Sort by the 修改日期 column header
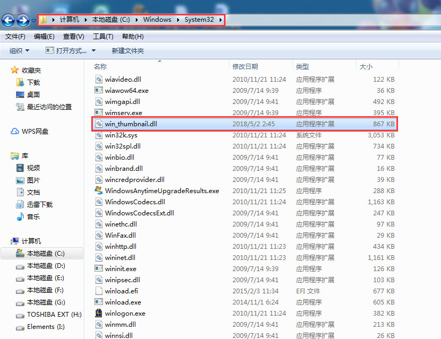 pos(245,67)
